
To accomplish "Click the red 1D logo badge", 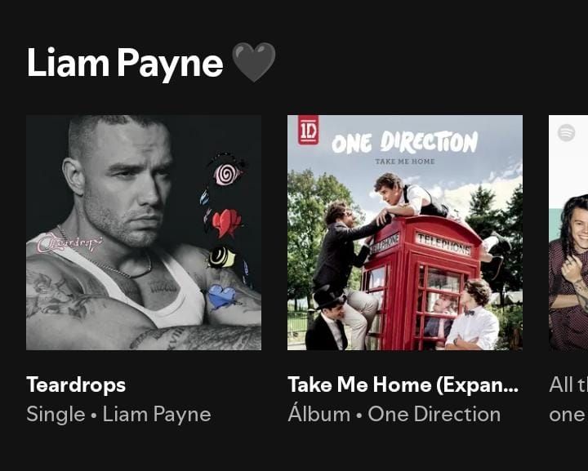I will click(x=308, y=130).
